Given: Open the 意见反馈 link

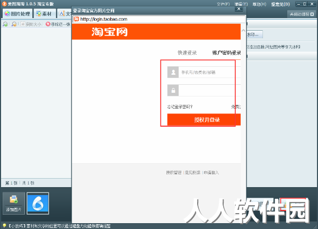Looking at the screenshot, I should click(192, 173).
